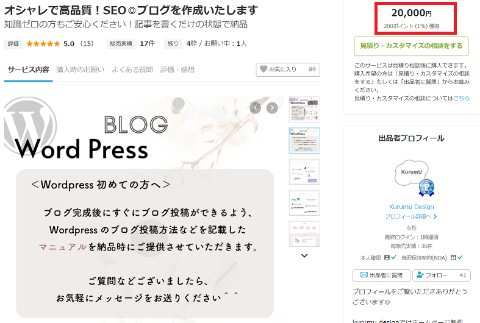Viewport: 480px width, 323px height.
Task: Click the 本人確認 ID card icon
Action: pos(387,258)
